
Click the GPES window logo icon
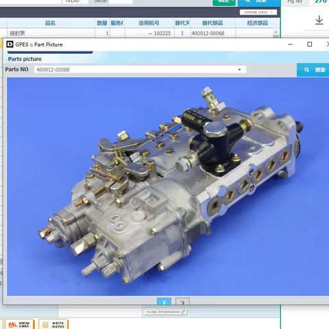[10, 45]
